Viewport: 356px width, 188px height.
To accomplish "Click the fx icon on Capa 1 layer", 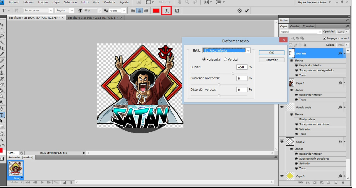I will click(x=340, y=83).
